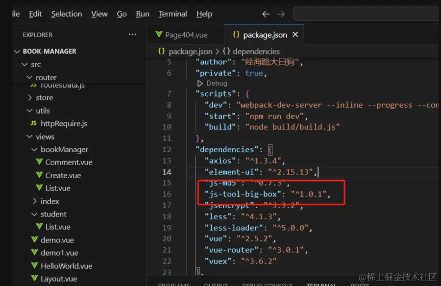Click the Vue icon beside demo.vue
This screenshot has height=286, width=441.
[35, 239]
